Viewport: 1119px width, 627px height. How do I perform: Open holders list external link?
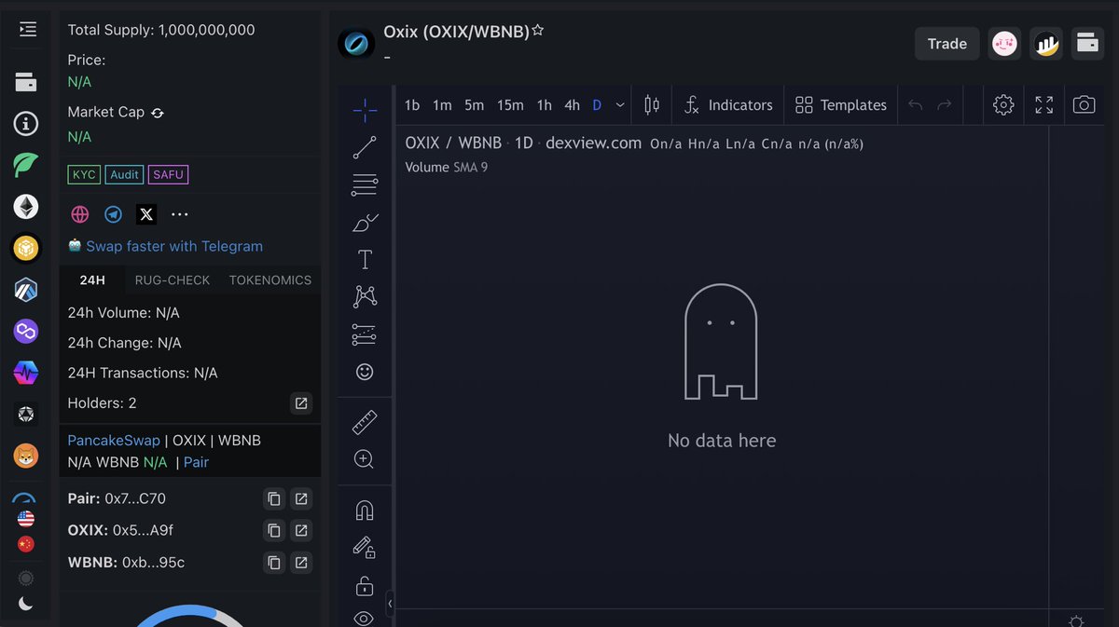(x=301, y=403)
